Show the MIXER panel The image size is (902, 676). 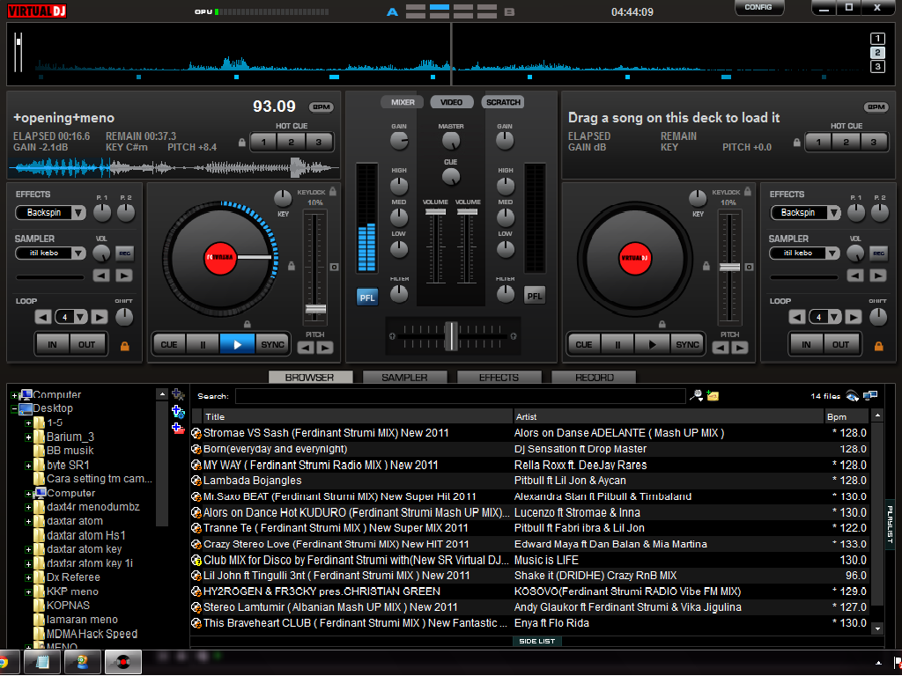[x=403, y=102]
